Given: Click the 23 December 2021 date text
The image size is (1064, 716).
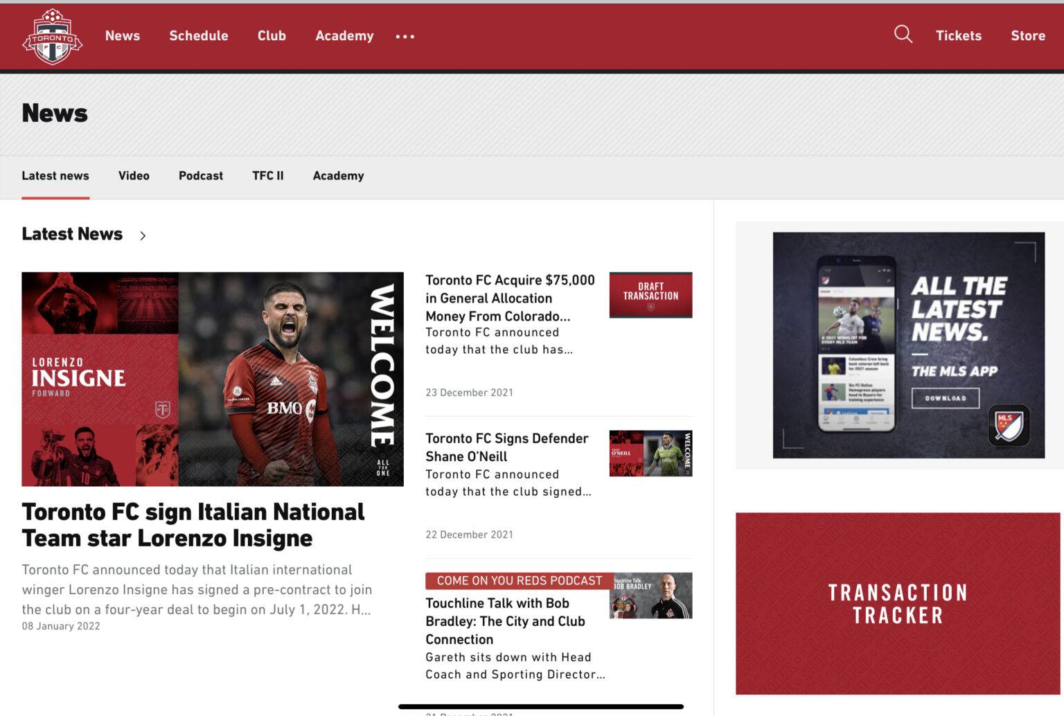Looking at the screenshot, I should [x=470, y=393].
